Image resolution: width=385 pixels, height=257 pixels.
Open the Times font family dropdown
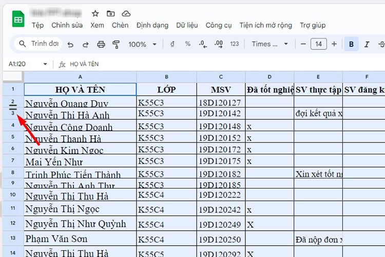[269, 44]
